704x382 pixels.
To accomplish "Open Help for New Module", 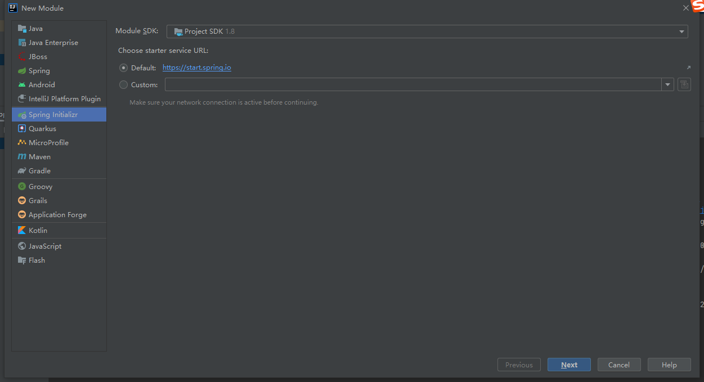I will 669,365.
